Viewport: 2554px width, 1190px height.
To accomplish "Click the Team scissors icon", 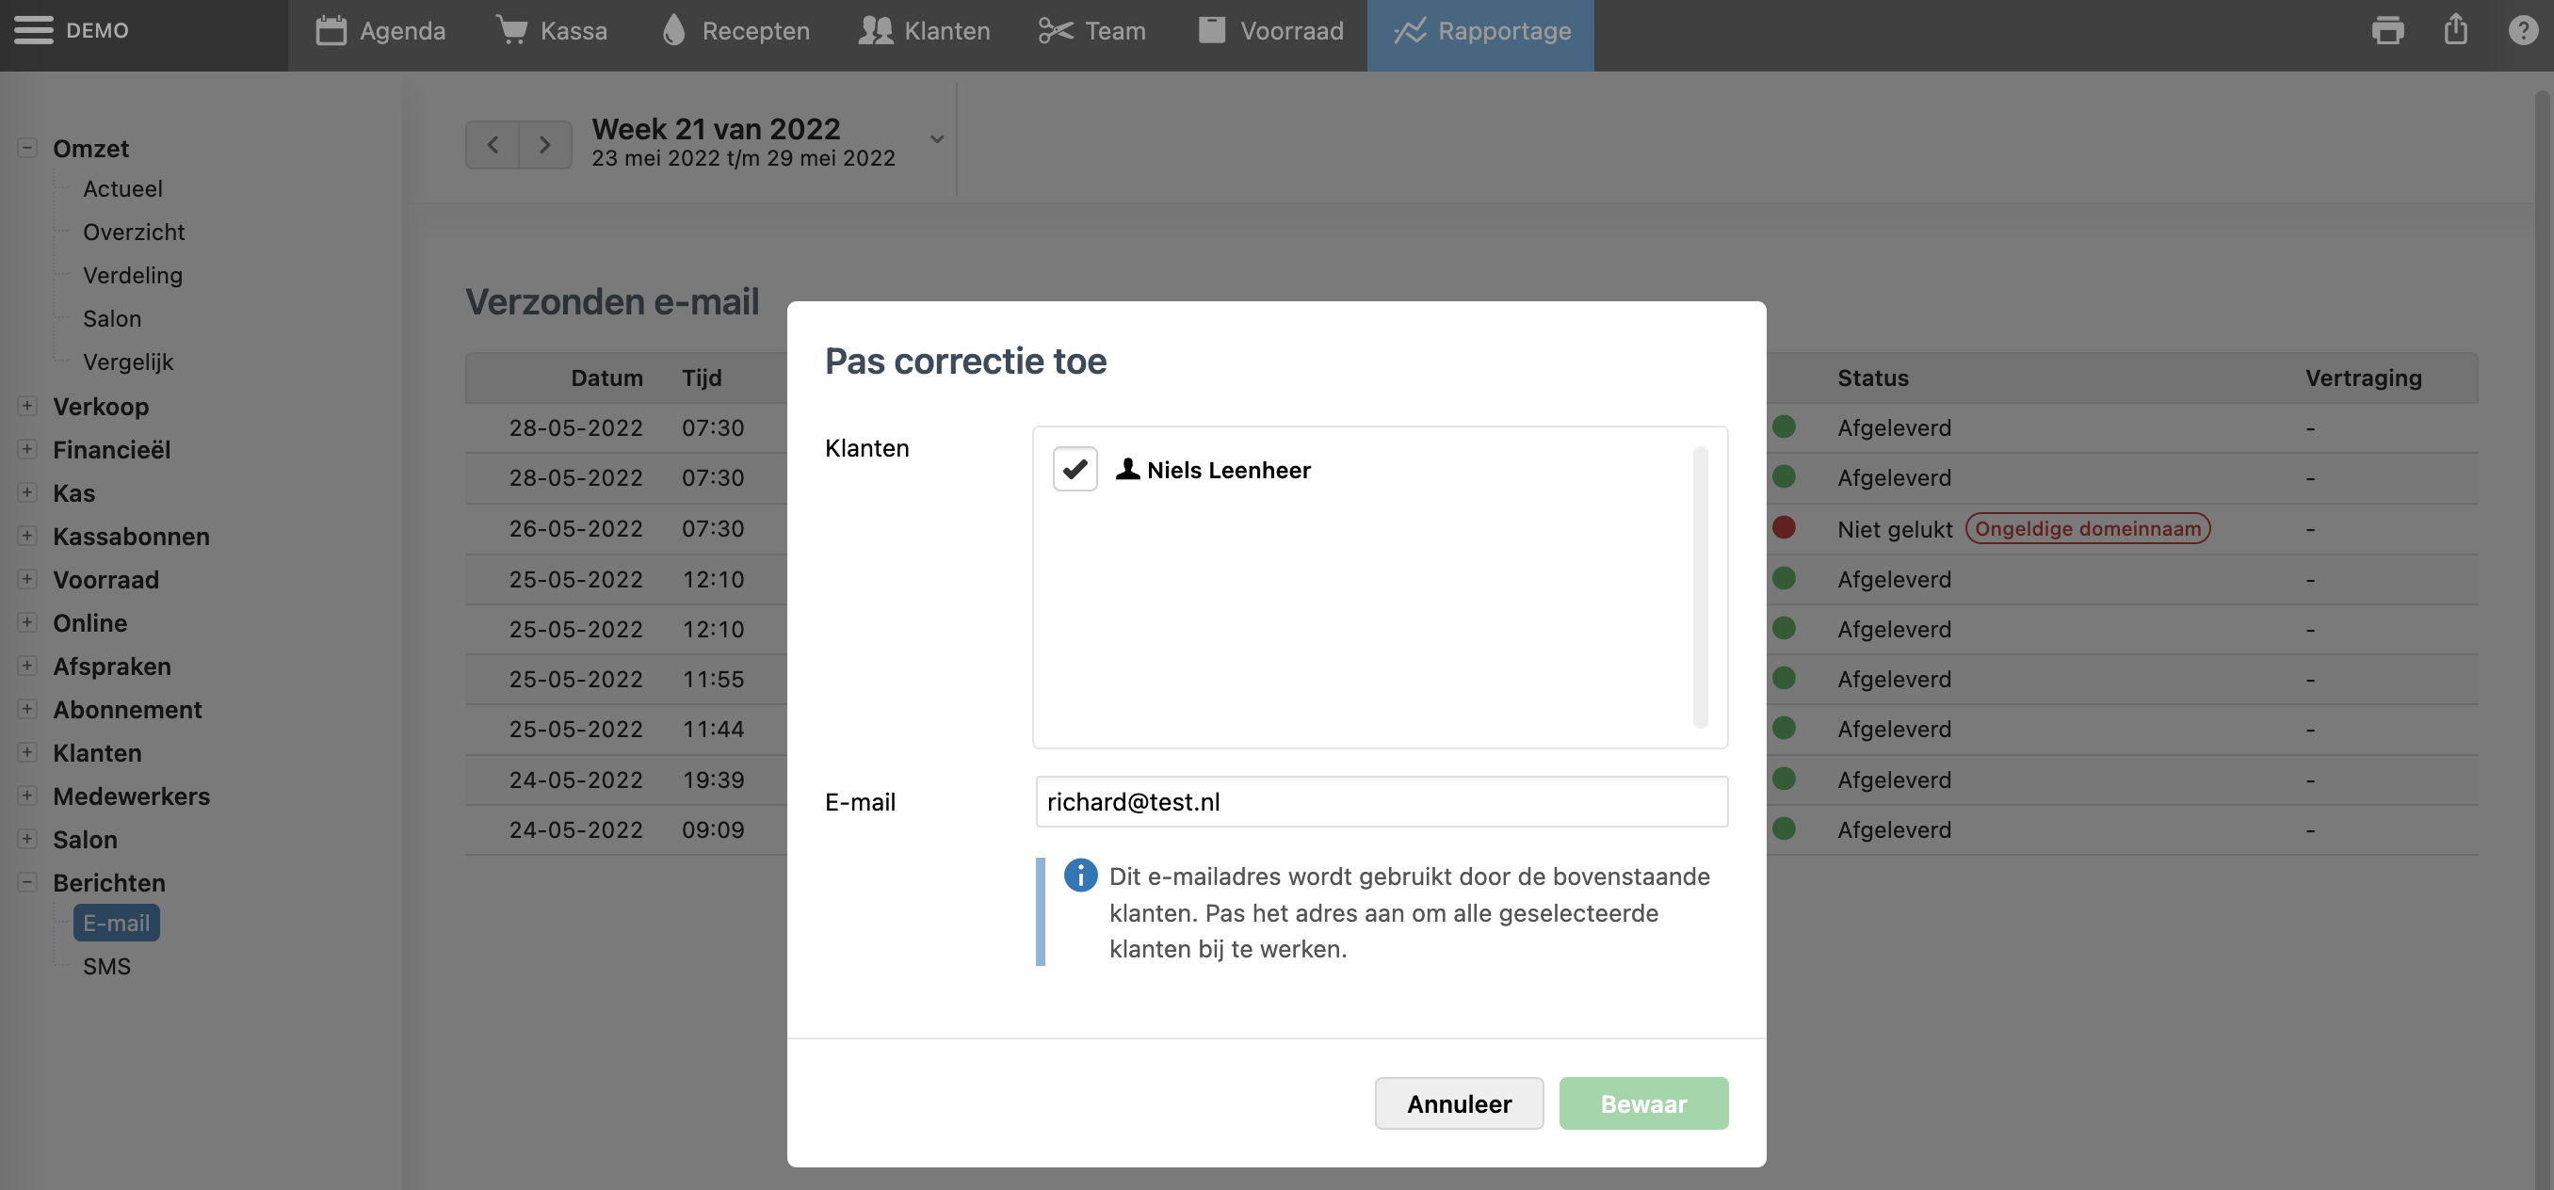I will click(x=1055, y=31).
